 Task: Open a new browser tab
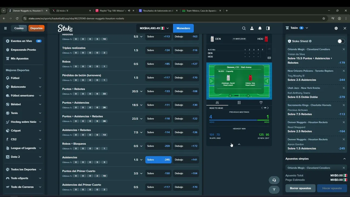[227, 11]
